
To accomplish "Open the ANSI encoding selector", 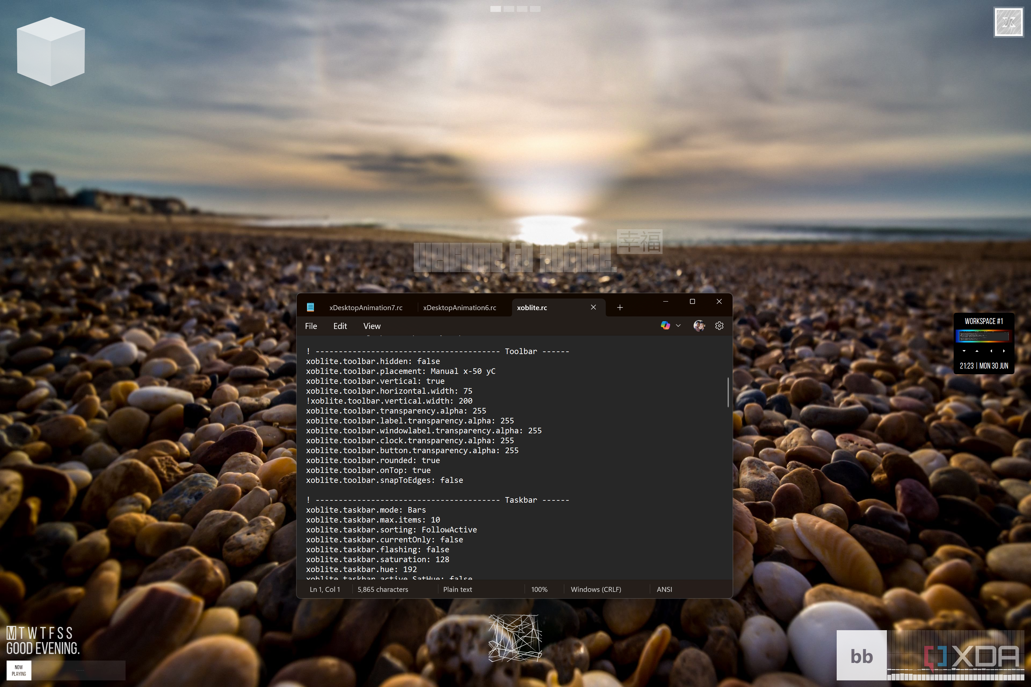I will point(664,589).
